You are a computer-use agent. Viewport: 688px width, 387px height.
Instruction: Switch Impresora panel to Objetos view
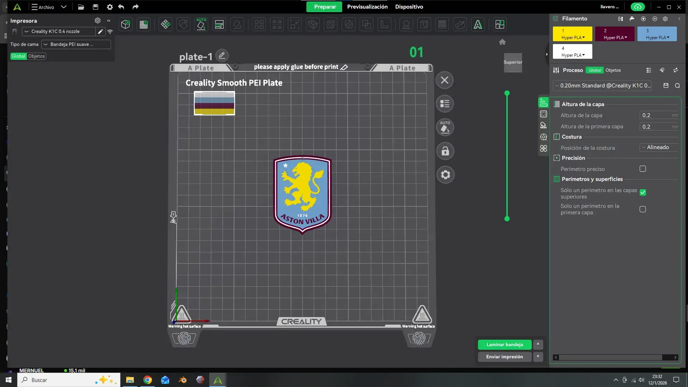[x=37, y=56]
